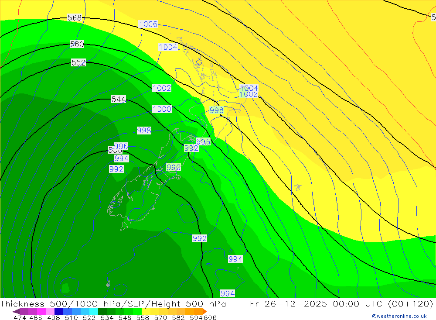
Task: Click the bright magenta legend swatch
Action: tap(41, 311)
